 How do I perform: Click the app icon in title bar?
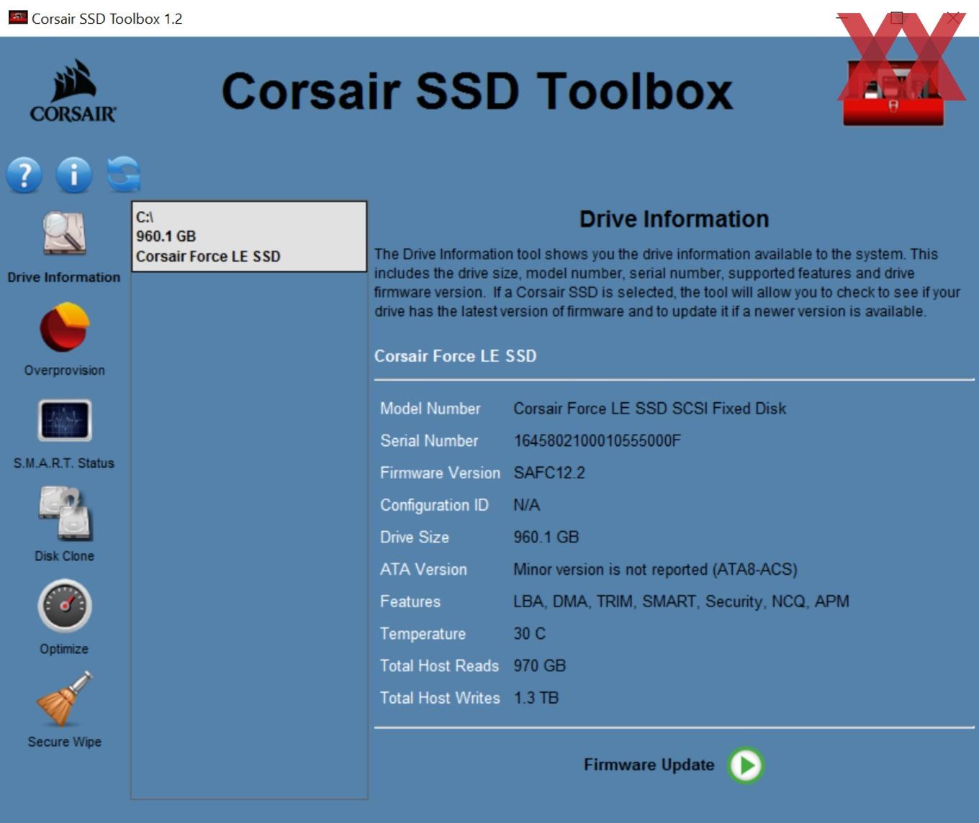click(18, 18)
